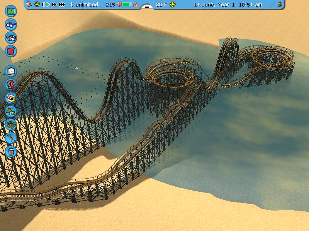Pause the game
Image resolution: width=309 pixels, height=231 pixels.
tap(43, 4)
